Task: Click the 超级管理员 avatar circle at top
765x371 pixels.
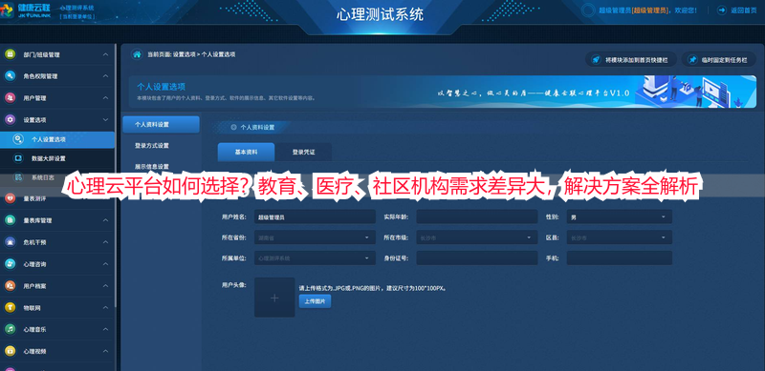Action: (589, 10)
